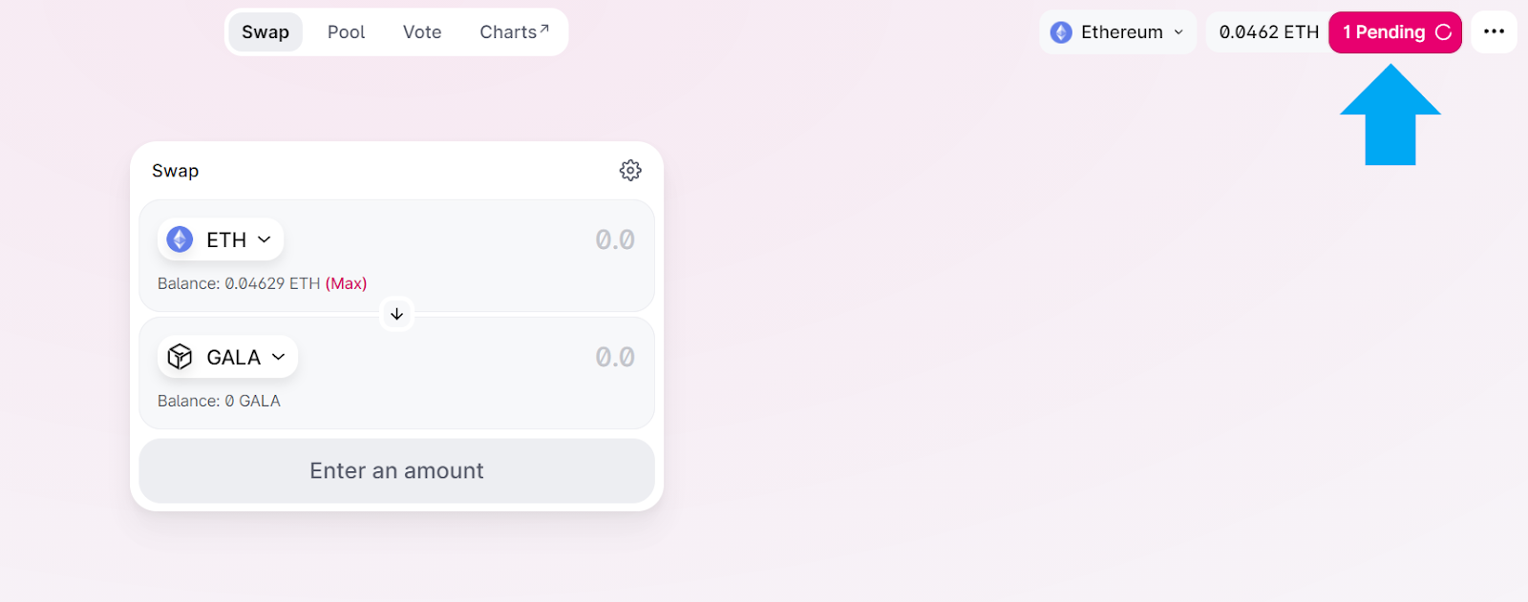Click the Charts external link arrow
This screenshot has width=1528, height=602.
(x=544, y=29)
